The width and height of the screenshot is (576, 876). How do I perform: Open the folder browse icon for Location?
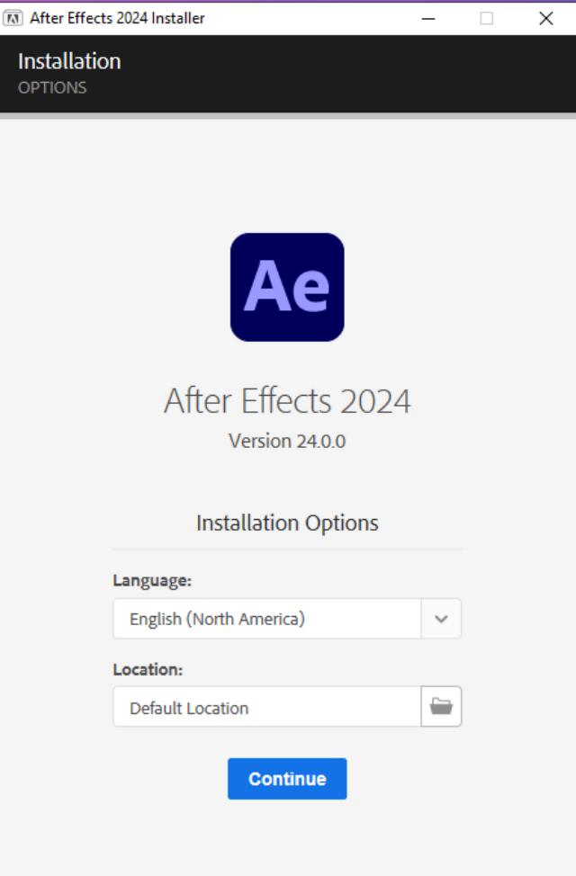pyautogui.click(x=441, y=707)
